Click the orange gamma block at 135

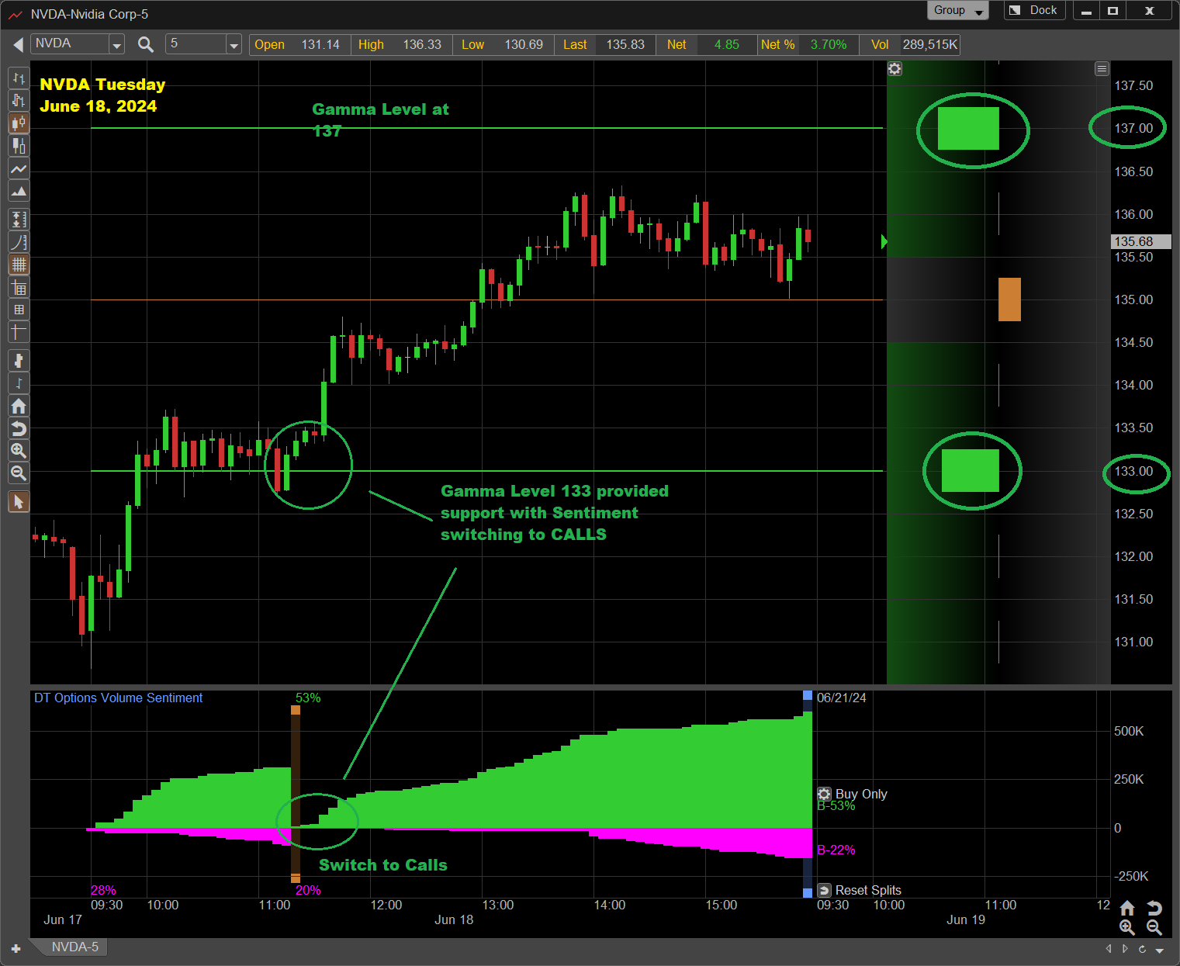[1009, 299]
